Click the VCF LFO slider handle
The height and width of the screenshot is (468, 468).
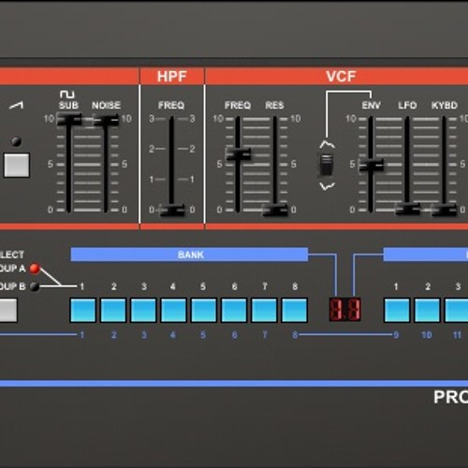tap(407, 209)
